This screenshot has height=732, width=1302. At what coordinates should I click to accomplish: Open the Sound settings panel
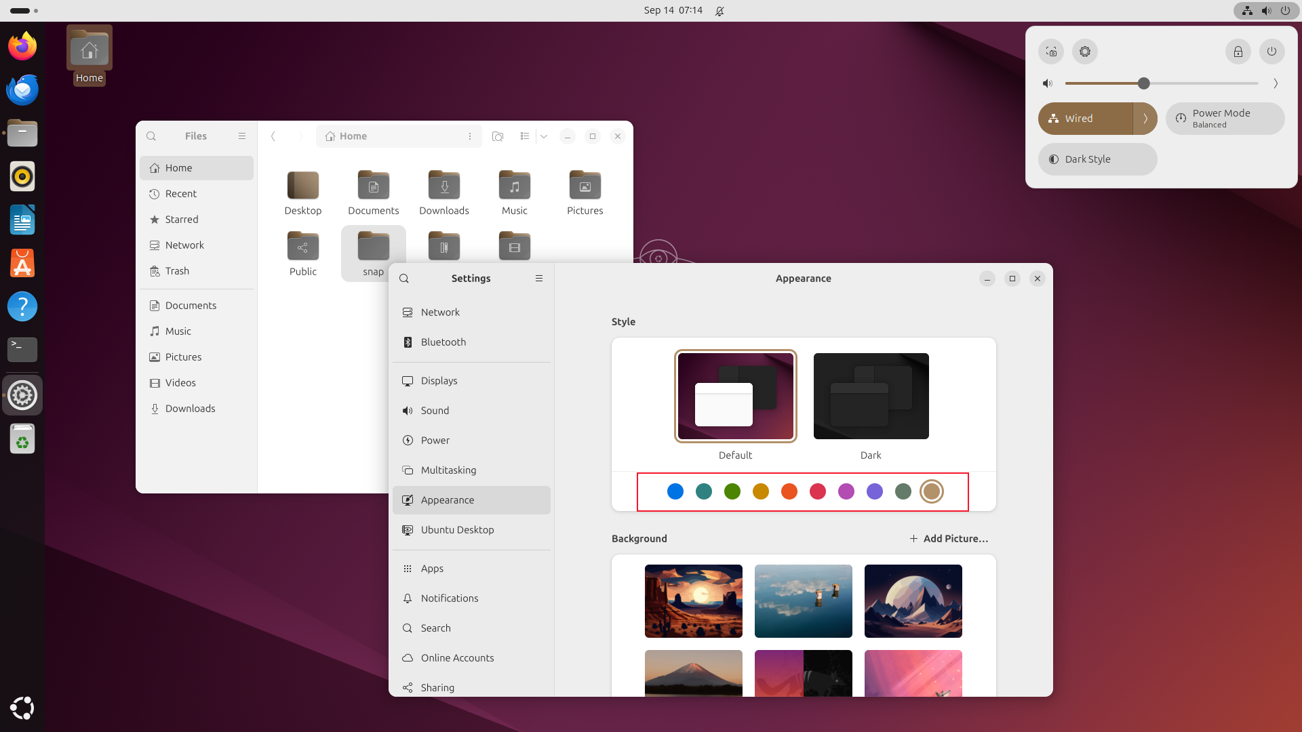click(x=435, y=409)
